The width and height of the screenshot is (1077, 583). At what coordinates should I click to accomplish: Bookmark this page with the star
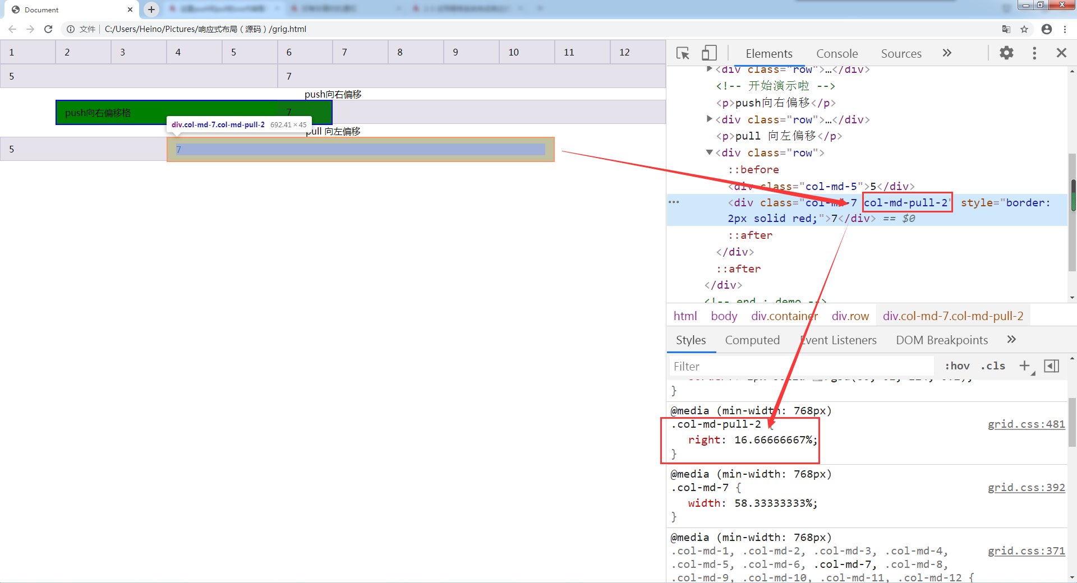click(1024, 29)
